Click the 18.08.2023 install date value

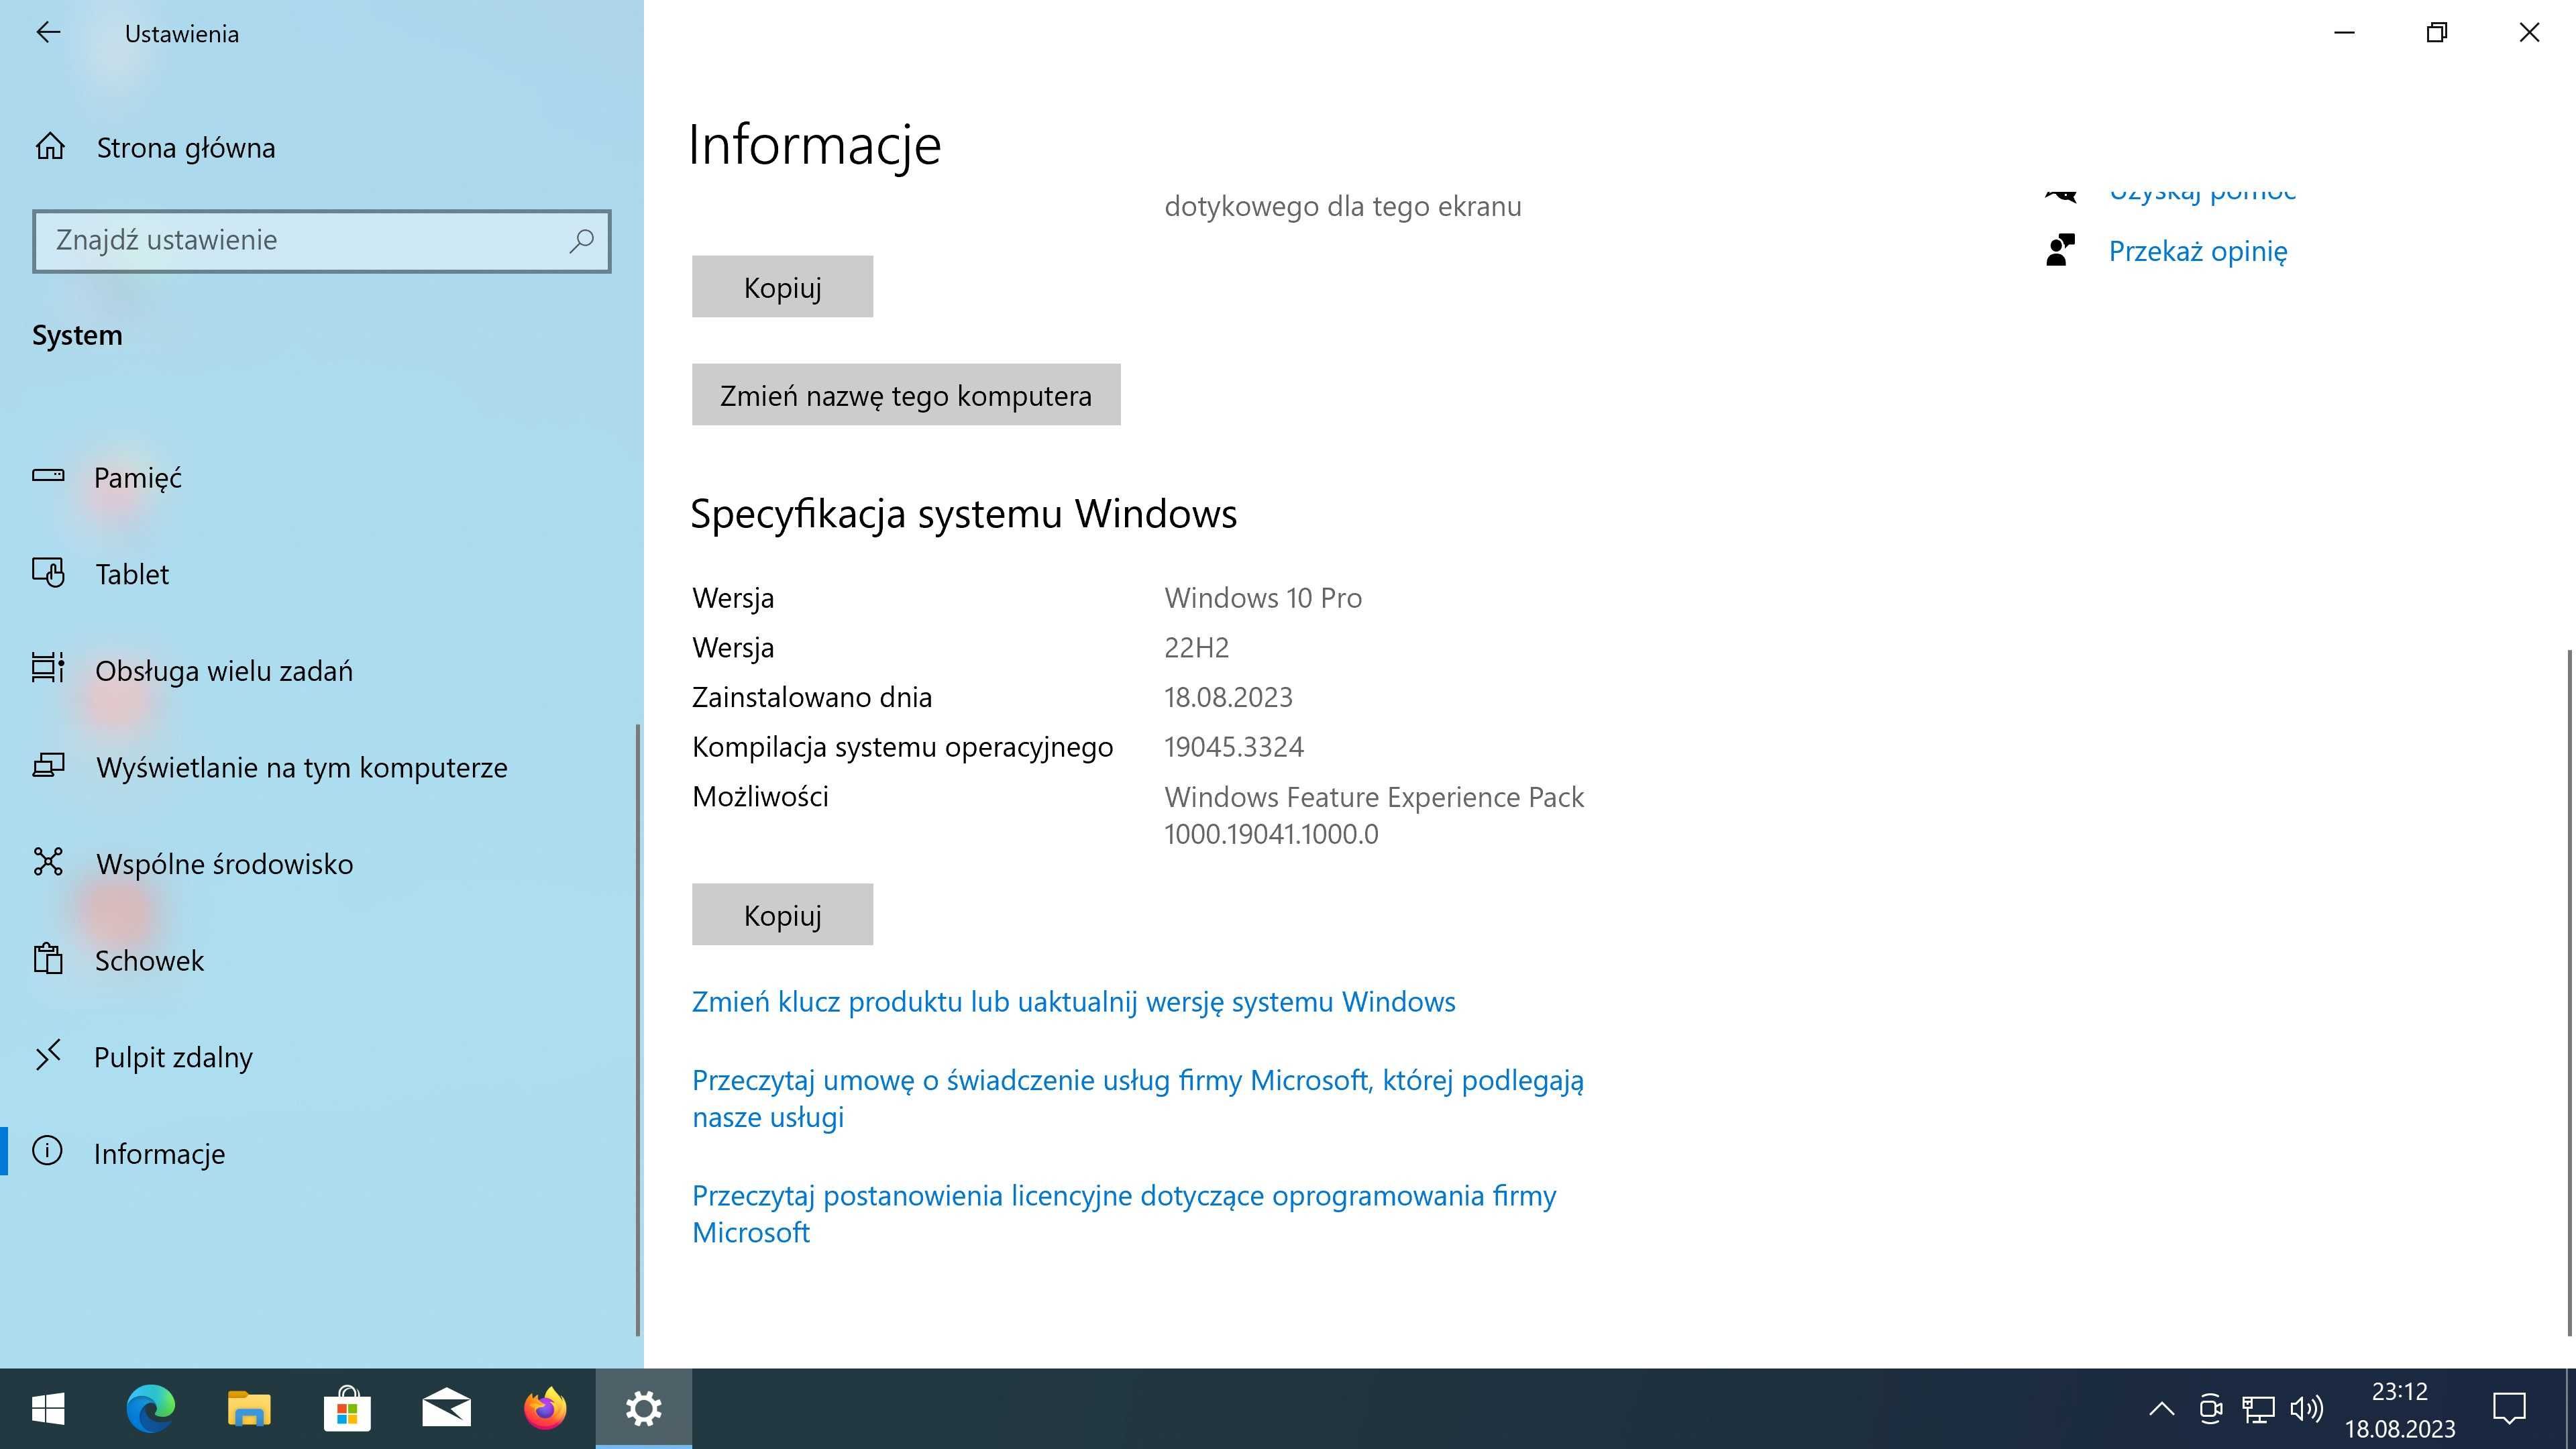(x=1228, y=697)
